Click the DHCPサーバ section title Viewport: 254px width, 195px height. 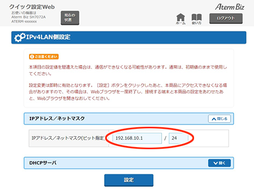(43, 163)
